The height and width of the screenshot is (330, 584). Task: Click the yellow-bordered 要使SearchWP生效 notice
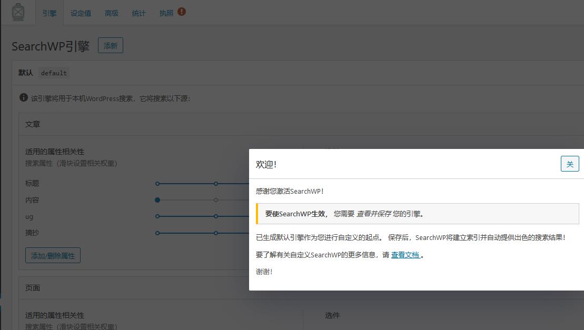point(418,214)
